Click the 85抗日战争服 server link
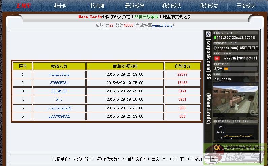Viewport: 268px width, 166px height. pyautogui.click(x=146, y=17)
